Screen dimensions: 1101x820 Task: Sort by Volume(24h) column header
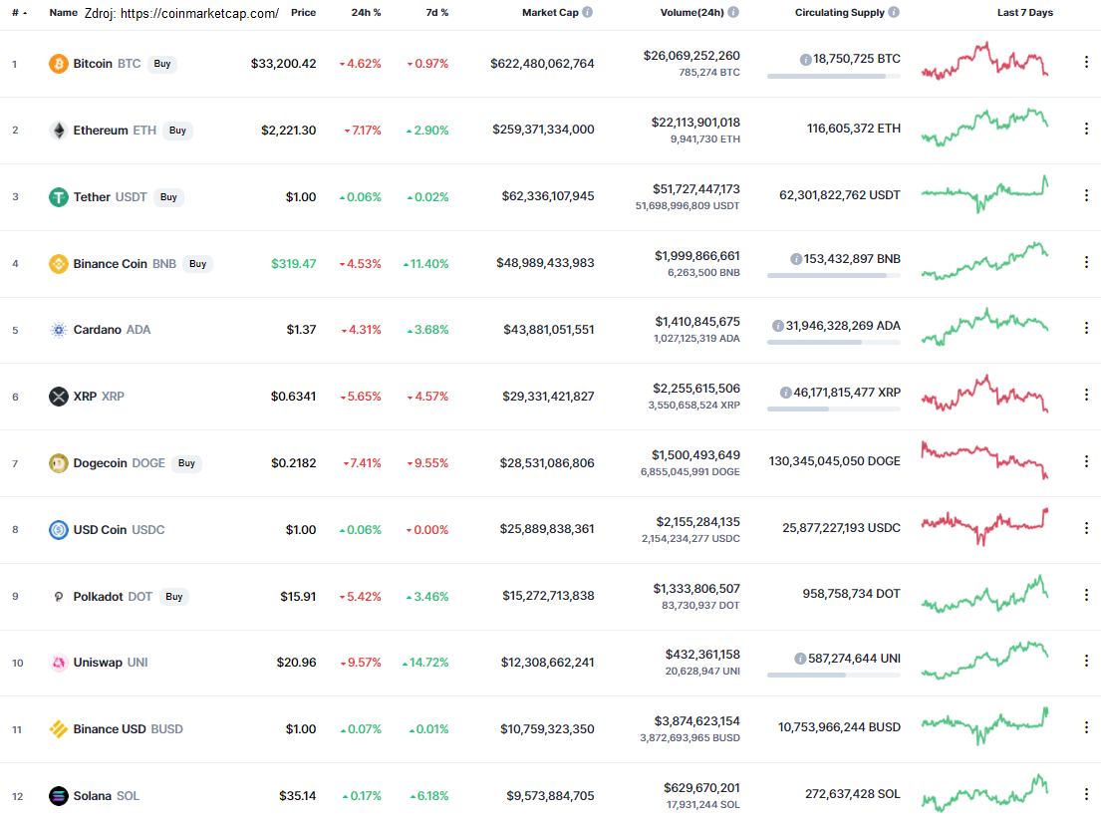pyautogui.click(x=691, y=13)
